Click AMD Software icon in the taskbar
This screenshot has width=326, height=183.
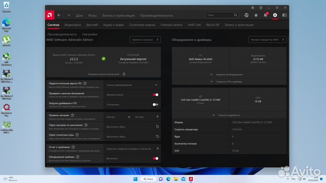(191, 179)
